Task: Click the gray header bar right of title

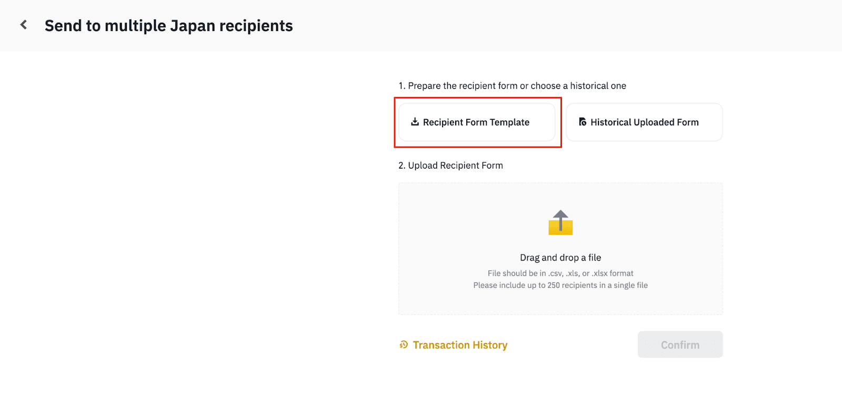Action: (x=567, y=25)
